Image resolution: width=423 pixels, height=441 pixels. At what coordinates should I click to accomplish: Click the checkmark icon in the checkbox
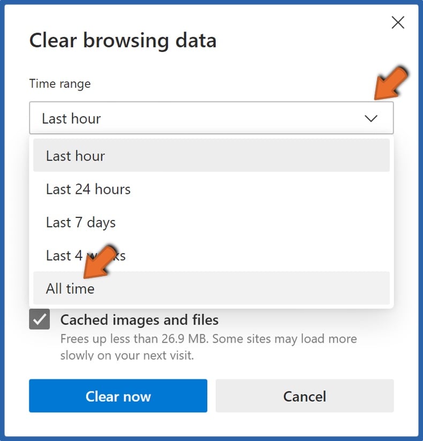pos(40,320)
